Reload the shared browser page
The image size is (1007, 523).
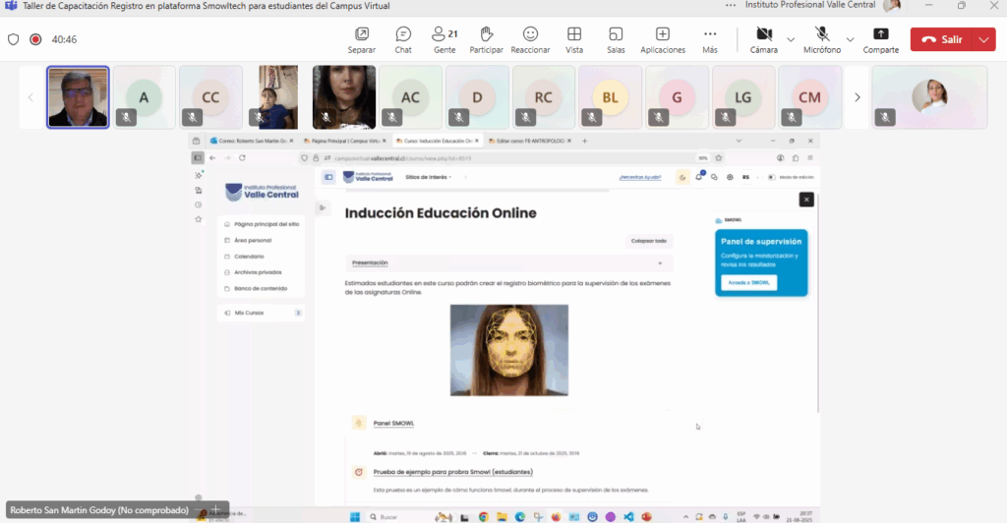242,158
